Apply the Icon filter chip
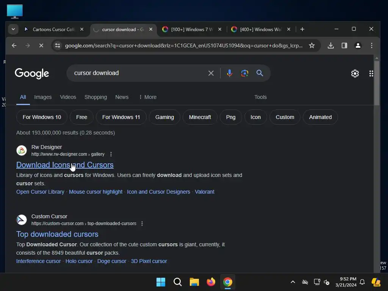 pos(256,117)
